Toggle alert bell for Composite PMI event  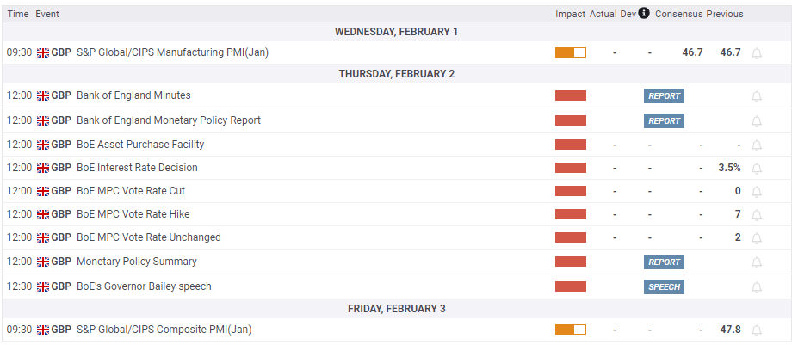757,330
